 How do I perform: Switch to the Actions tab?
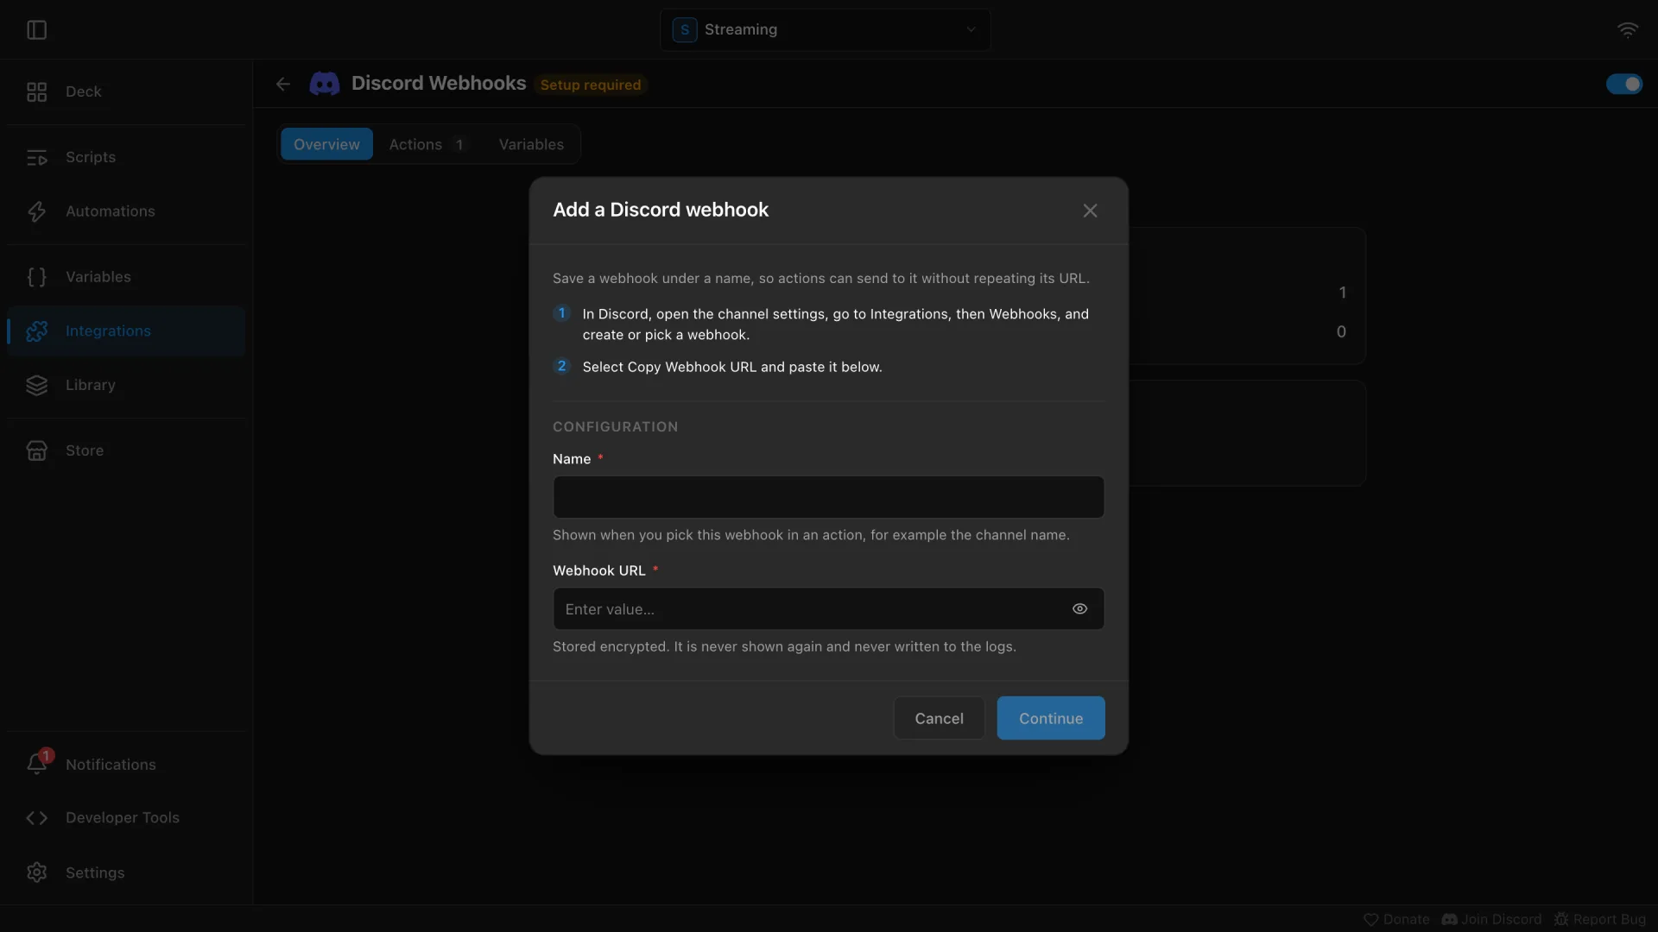[427, 144]
